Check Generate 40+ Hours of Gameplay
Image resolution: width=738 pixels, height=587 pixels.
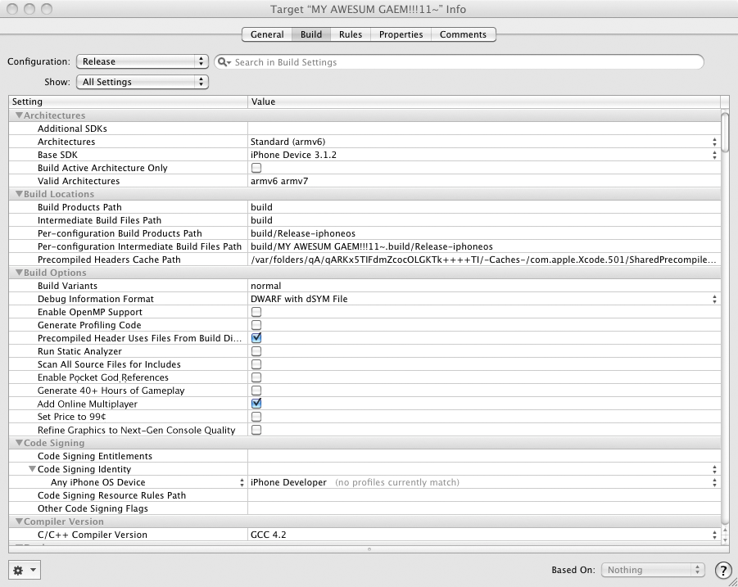(256, 391)
